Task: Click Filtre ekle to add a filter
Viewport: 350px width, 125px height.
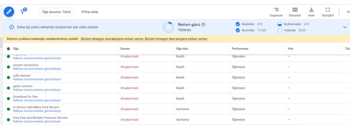Action: 90,12
